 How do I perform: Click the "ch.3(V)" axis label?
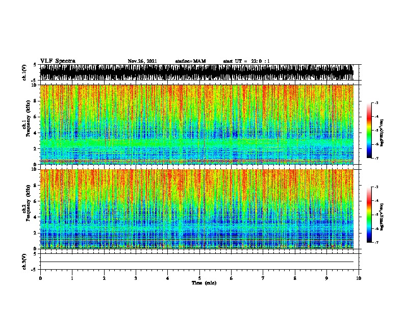click(24, 262)
